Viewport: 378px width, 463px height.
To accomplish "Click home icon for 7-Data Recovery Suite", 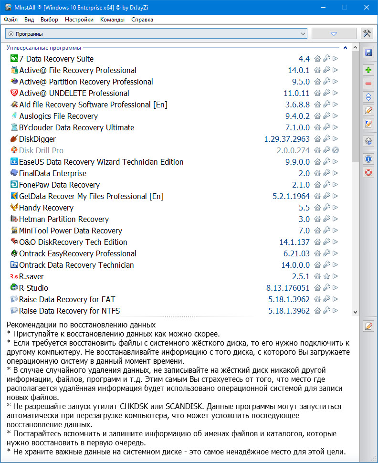I will (x=317, y=58).
